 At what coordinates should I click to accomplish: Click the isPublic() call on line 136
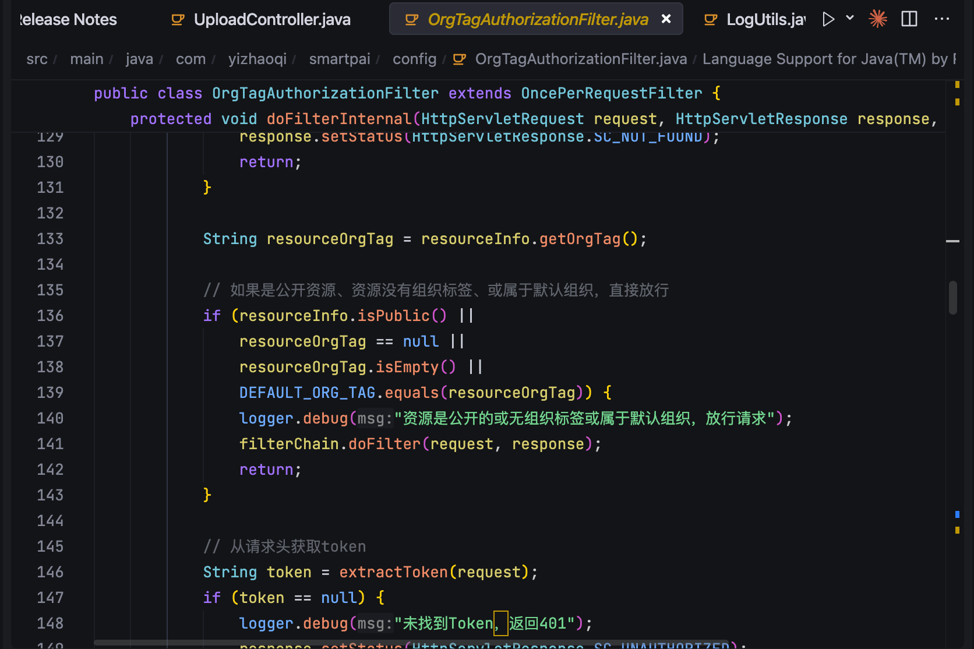(x=402, y=316)
